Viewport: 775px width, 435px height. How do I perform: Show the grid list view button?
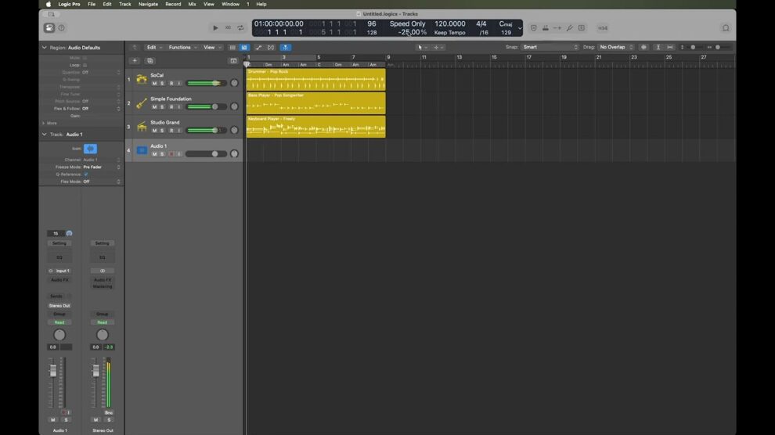click(x=232, y=48)
